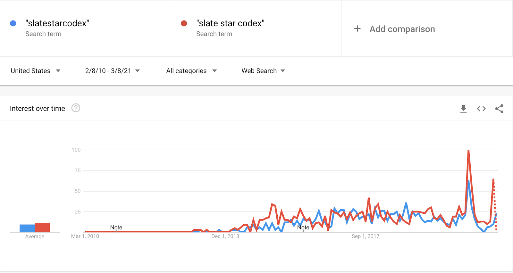Click the Add comparison button
Image resolution: width=513 pixels, height=273 pixels.
click(402, 29)
